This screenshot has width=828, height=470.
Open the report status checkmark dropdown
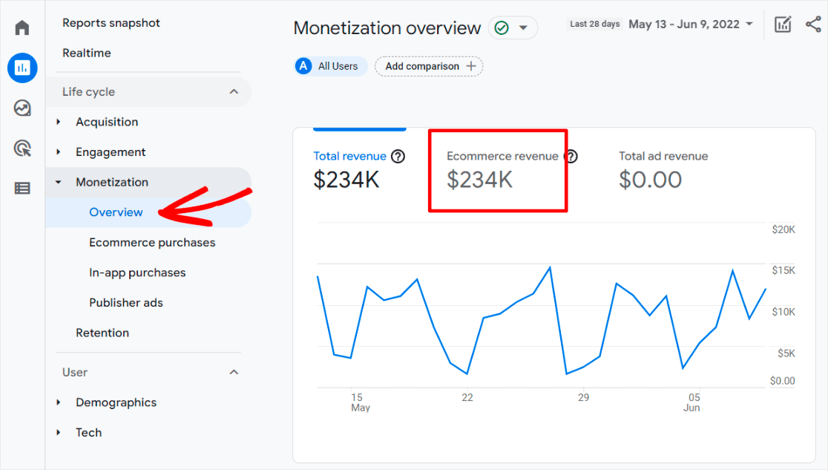[x=513, y=28]
